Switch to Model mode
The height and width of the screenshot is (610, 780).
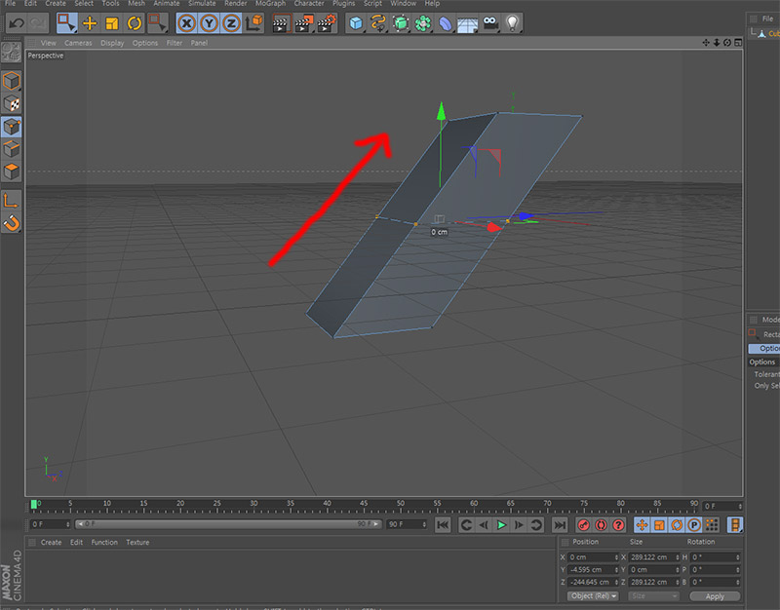click(11, 81)
